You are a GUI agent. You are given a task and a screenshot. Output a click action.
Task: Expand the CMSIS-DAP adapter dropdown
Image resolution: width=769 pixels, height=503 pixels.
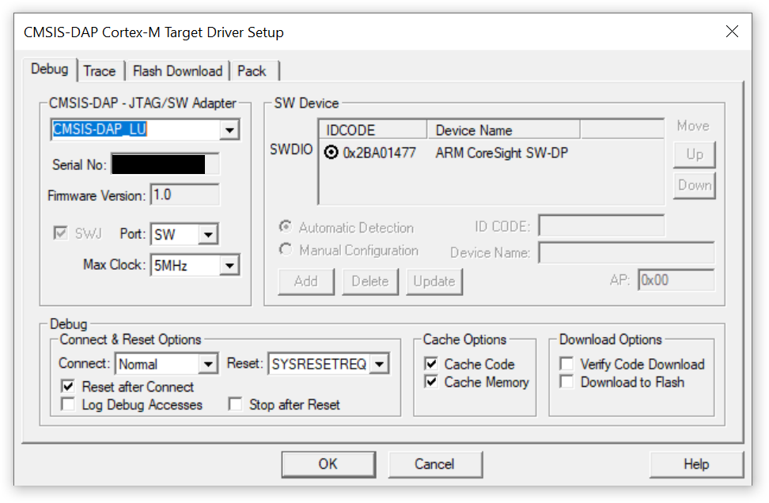pyautogui.click(x=229, y=130)
